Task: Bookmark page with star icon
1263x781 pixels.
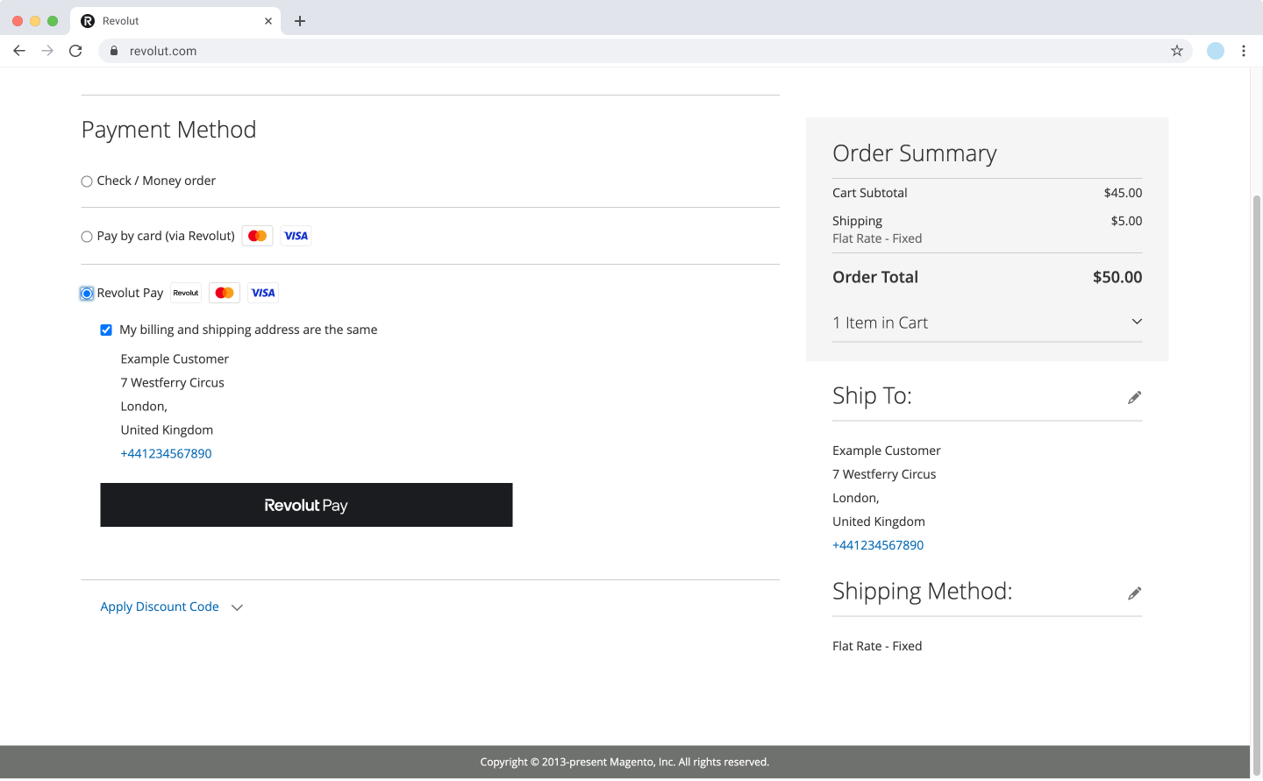Action: (x=1177, y=51)
